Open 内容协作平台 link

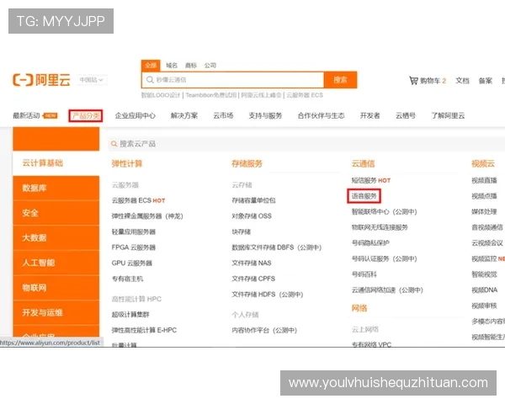click(x=264, y=330)
